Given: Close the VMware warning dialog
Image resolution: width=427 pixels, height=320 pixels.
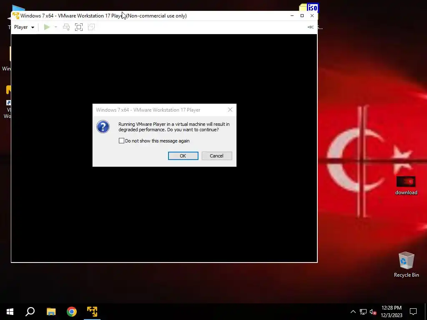Looking at the screenshot, I should pos(230,110).
